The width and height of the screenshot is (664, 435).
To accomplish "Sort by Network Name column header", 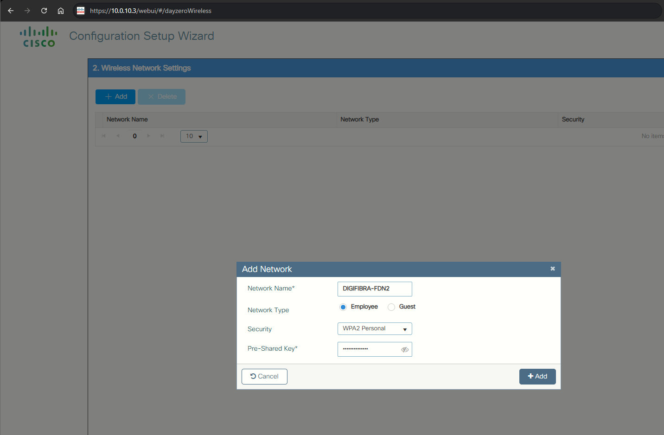I will 127,120.
